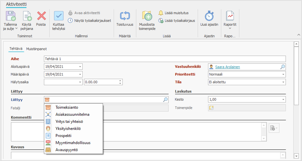Viewport: 302px width, 161px height.
Task: Click the Muodosta toimenpide icon
Action: [x=147, y=16]
